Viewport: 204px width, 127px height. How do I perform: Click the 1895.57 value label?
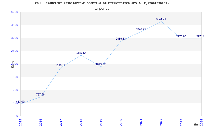pyautogui.click(x=100, y=65)
